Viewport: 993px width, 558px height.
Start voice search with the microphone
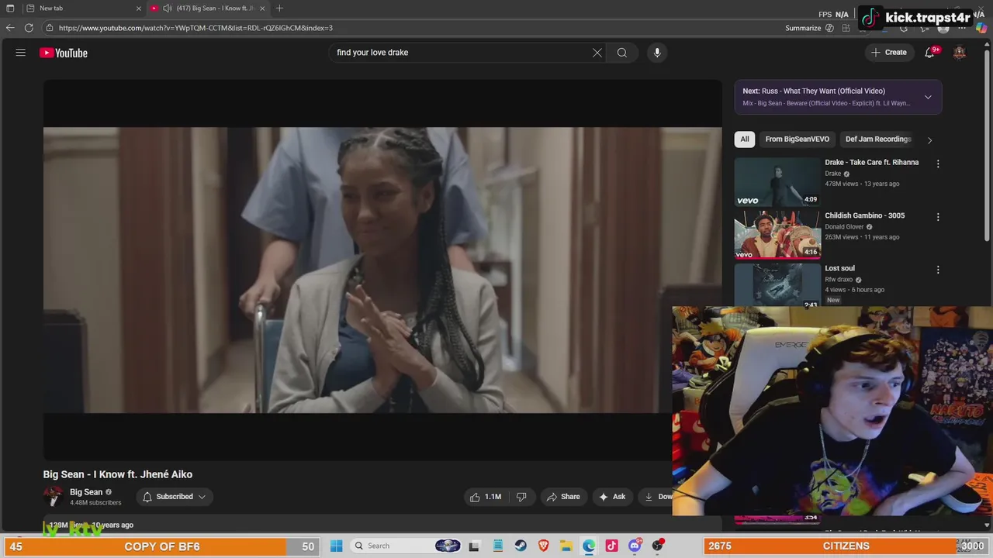[657, 53]
